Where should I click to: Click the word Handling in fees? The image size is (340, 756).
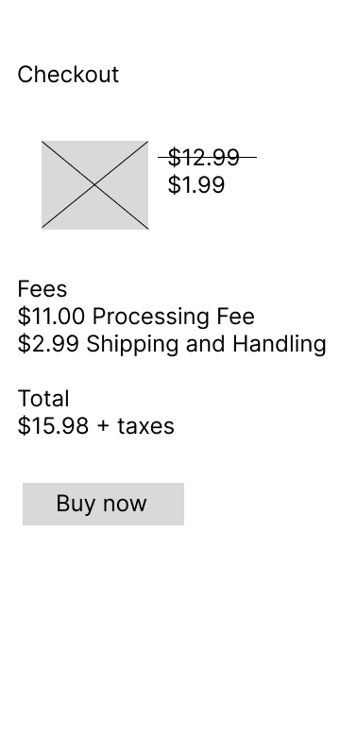(x=280, y=344)
